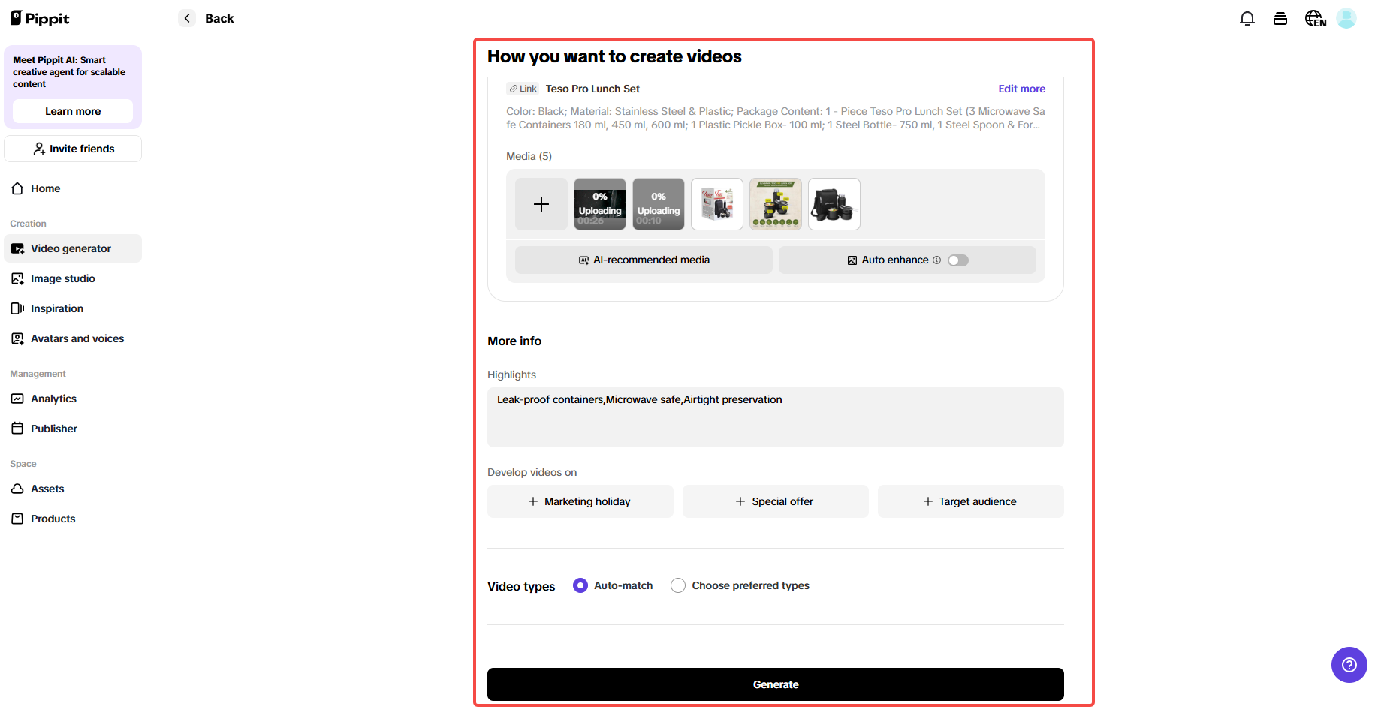Open the notifications bell
Image resolution: width=1384 pixels, height=707 pixels.
point(1247,18)
